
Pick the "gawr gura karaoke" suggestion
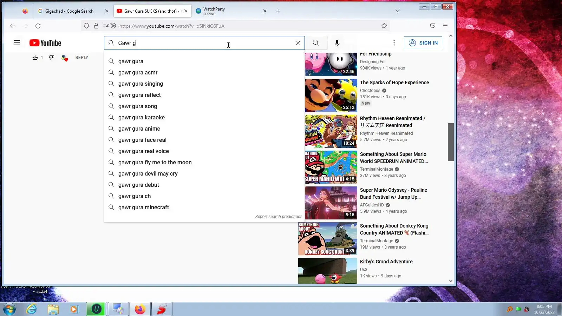204,117
